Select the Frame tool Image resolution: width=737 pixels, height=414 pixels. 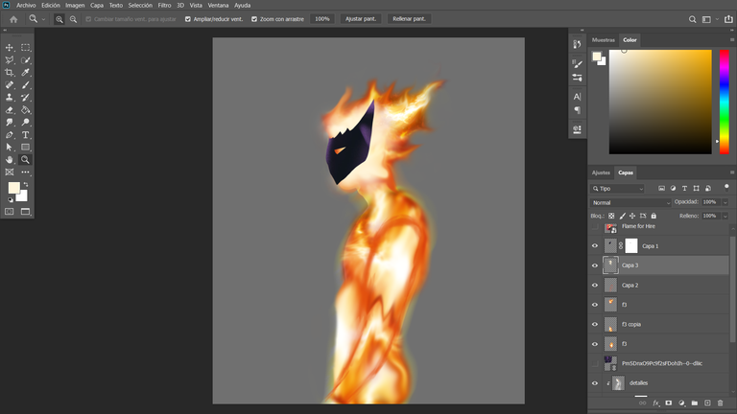click(10, 172)
